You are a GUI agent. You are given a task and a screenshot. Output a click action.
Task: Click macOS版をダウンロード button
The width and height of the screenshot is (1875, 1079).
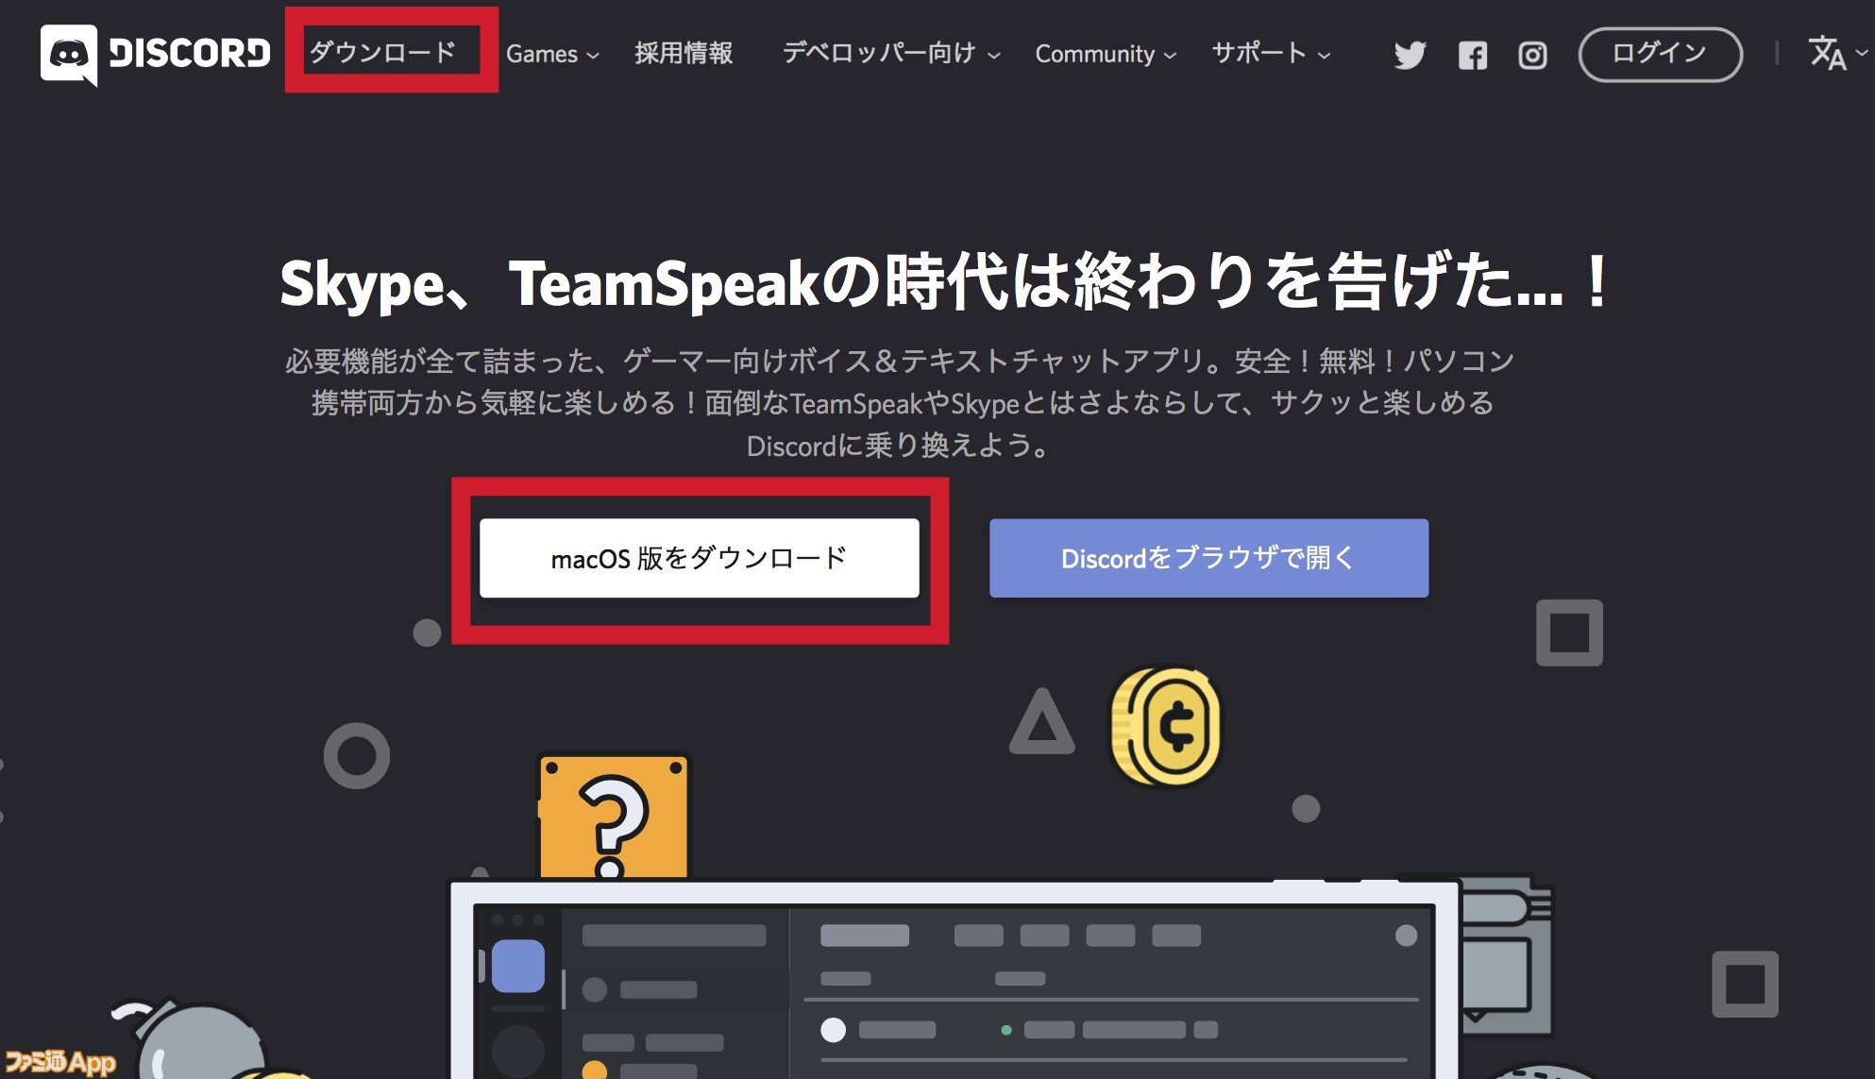pos(703,556)
